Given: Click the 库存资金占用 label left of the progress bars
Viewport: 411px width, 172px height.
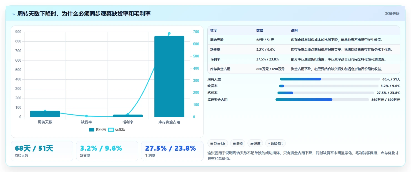Looking at the screenshot, I should [217, 100].
